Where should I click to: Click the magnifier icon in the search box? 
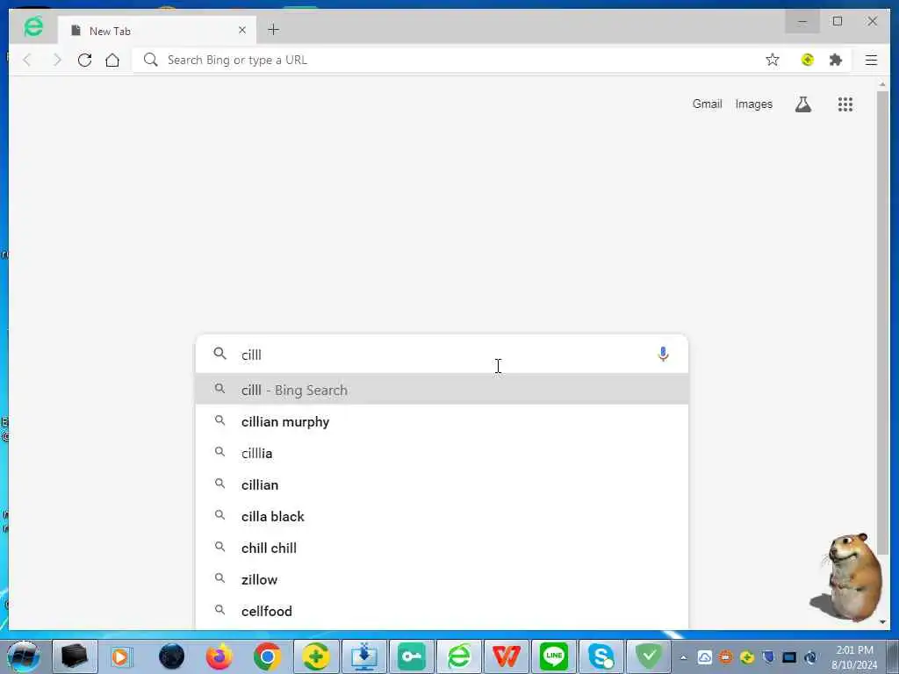[219, 354]
